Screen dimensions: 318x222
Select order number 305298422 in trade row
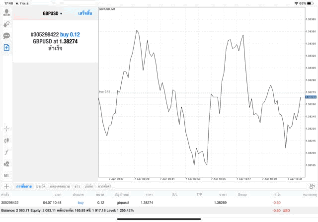tap(10, 203)
